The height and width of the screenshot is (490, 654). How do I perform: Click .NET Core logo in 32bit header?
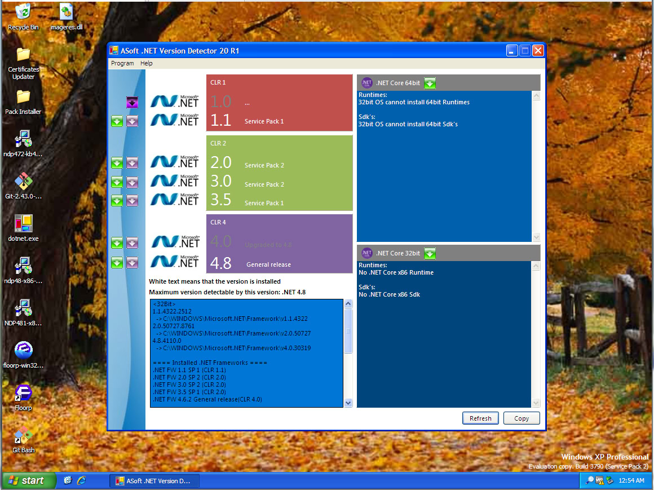click(x=366, y=253)
